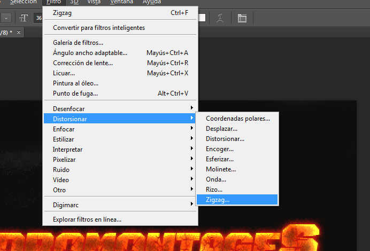The image size is (370, 251).
Task: Click the font size field showing 36
Action: click(x=38, y=18)
